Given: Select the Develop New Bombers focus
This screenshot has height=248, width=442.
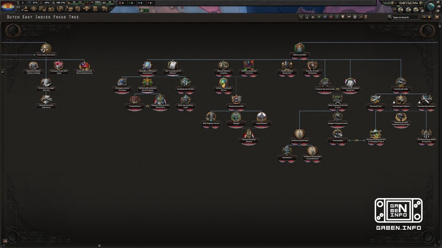Looking at the screenshot, I should [x=426, y=102].
